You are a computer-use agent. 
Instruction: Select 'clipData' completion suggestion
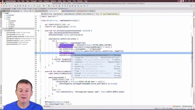point(96,60)
